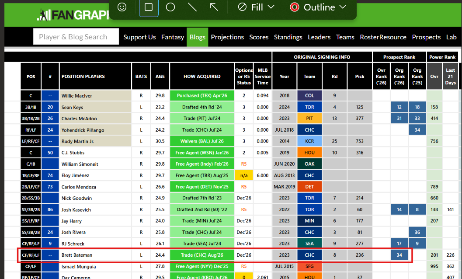The width and height of the screenshot is (462, 279).
Task: Click the KCR team cell
Action: (x=309, y=141)
